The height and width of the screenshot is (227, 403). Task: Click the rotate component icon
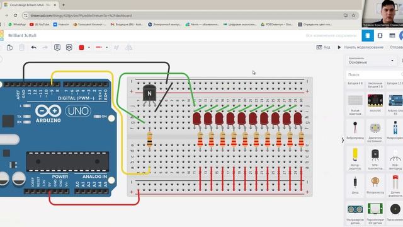(116, 47)
